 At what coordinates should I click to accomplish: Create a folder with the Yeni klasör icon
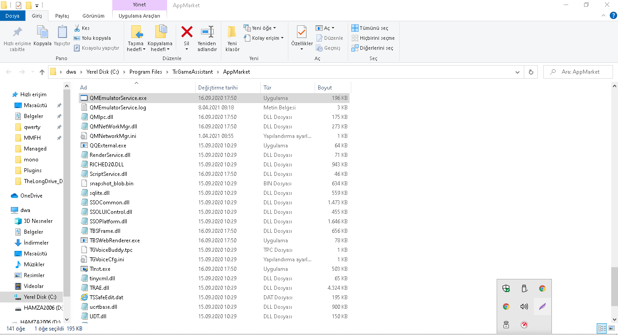(x=232, y=32)
